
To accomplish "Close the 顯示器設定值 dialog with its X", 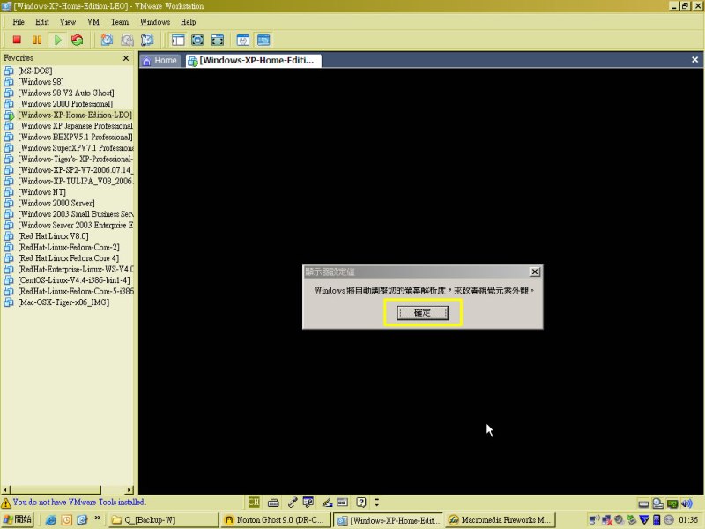I will pos(535,272).
